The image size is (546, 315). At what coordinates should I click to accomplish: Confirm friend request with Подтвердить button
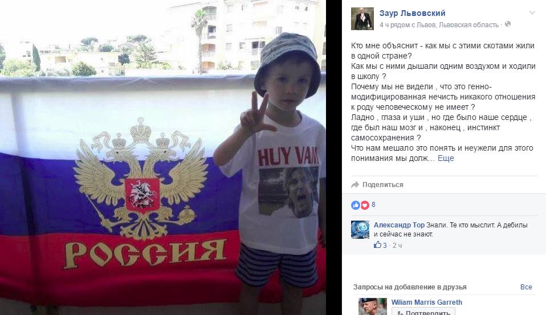pyautogui.click(x=423, y=312)
